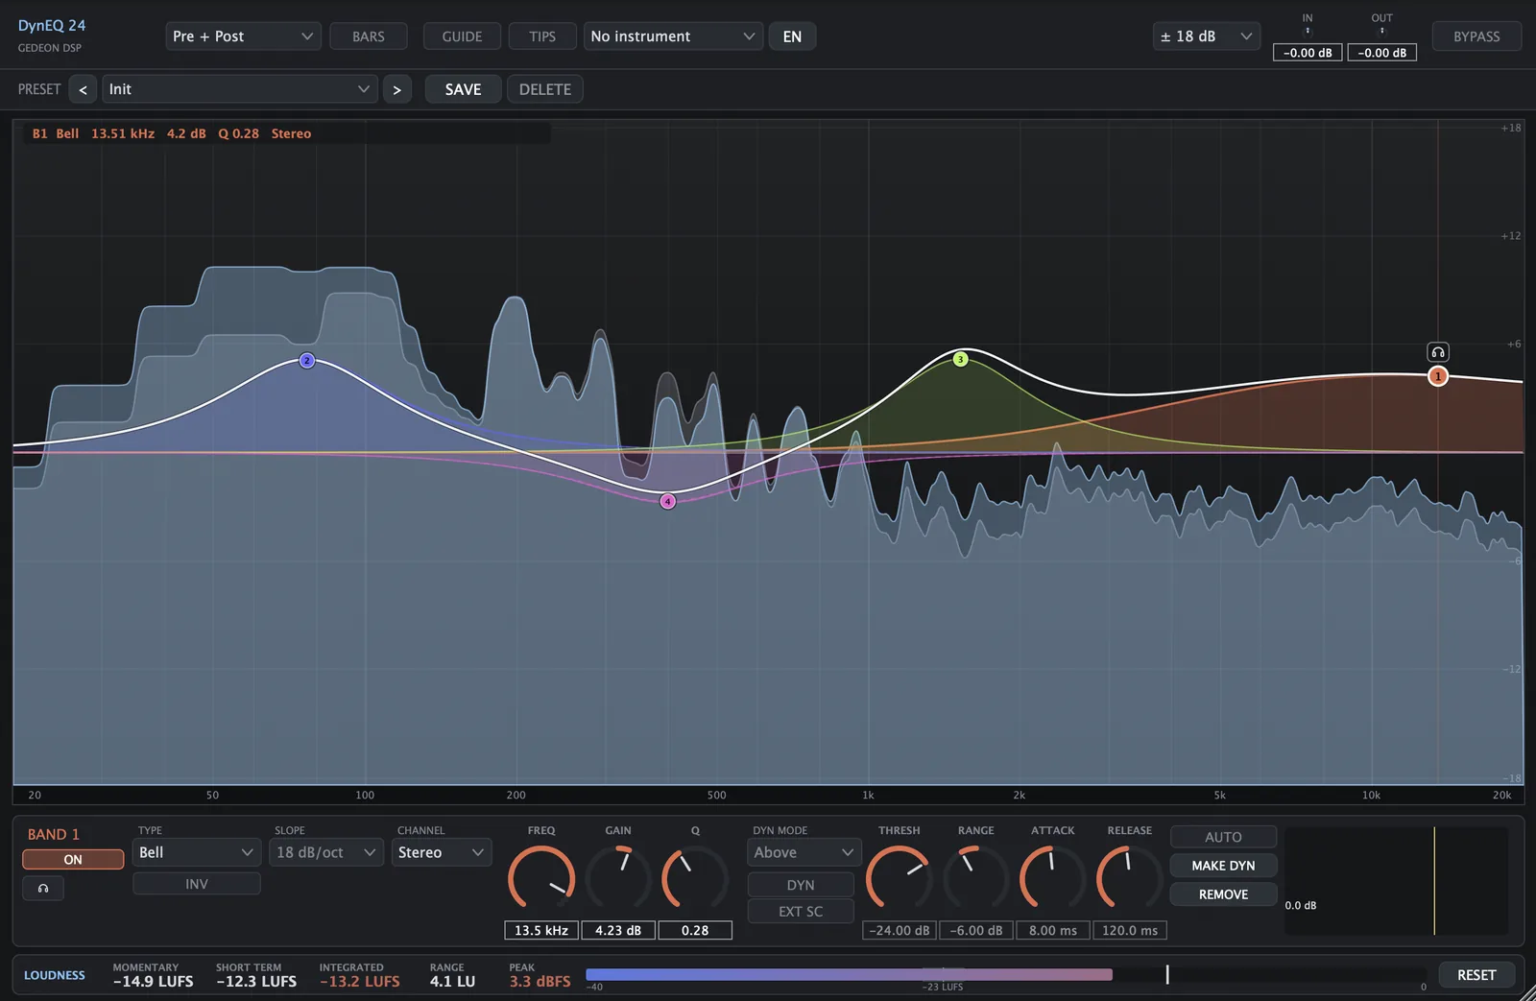1536x1001 pixels.
Task: Click the 120.0 ms release field
Action: point(1130,930)
